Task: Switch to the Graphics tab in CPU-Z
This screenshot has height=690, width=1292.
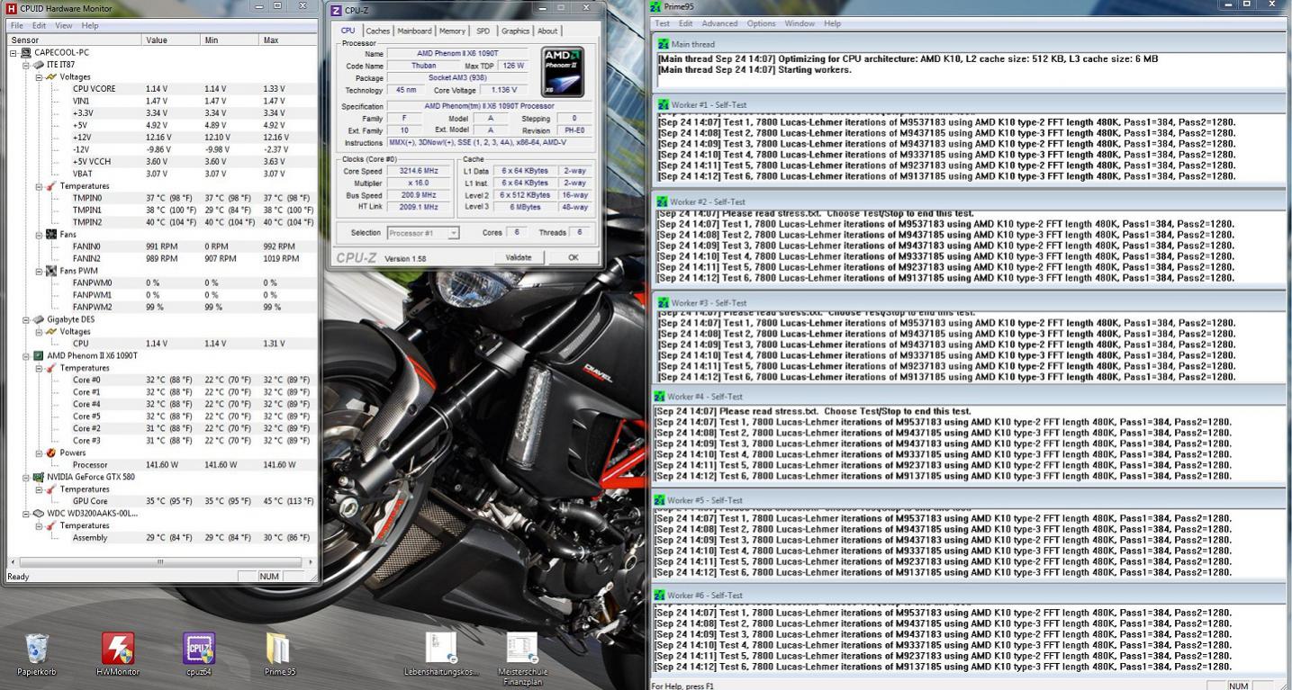Action: [516, 31]
